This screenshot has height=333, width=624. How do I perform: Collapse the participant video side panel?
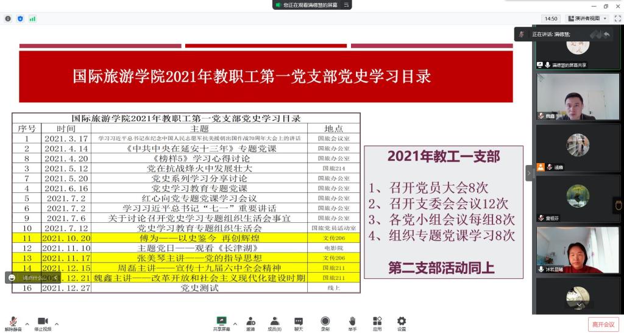(529, 174)
